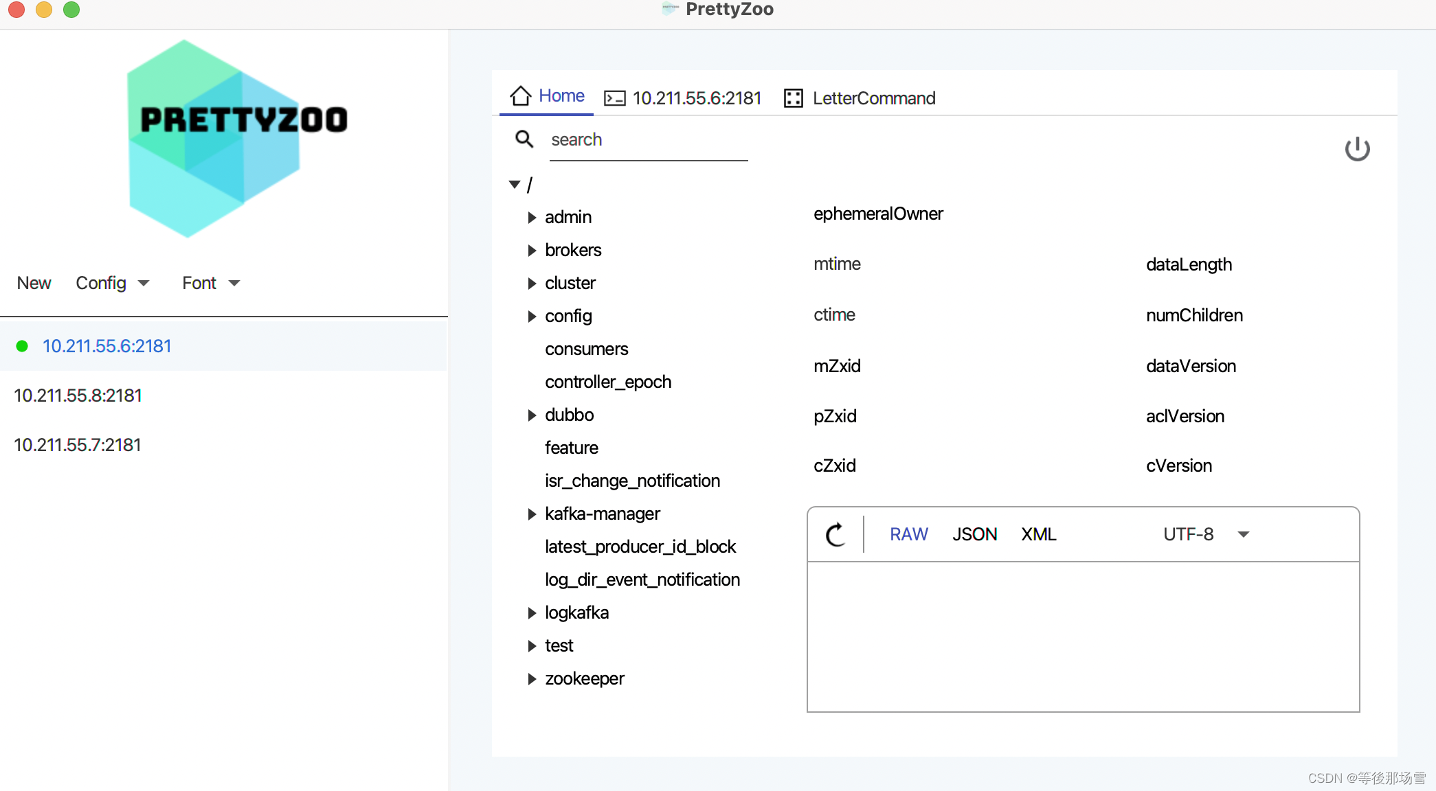Select the zookeeper tree label
Screen dimensions: 1436x791
coord(585,679)
